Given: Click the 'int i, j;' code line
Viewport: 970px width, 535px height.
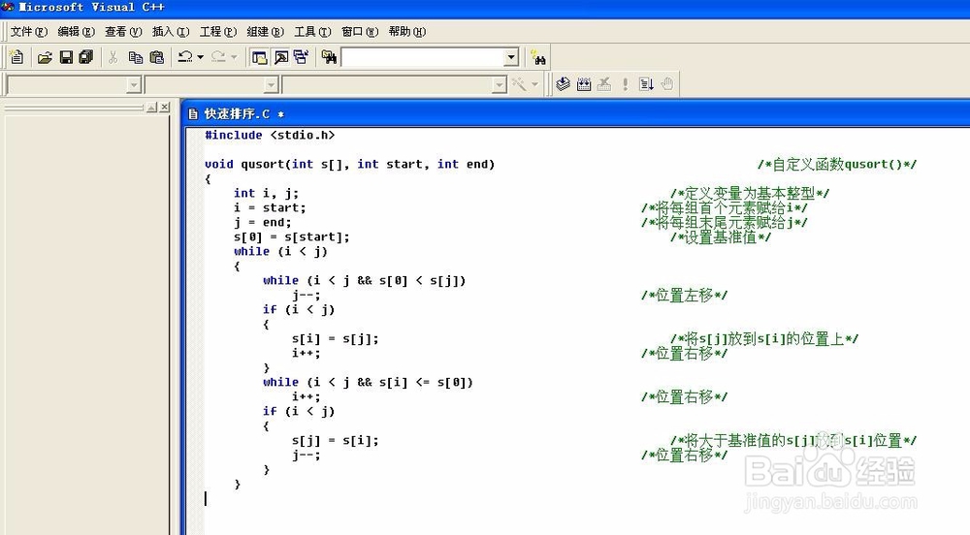Looking at the screenshot, I should (x=266, y=193).
